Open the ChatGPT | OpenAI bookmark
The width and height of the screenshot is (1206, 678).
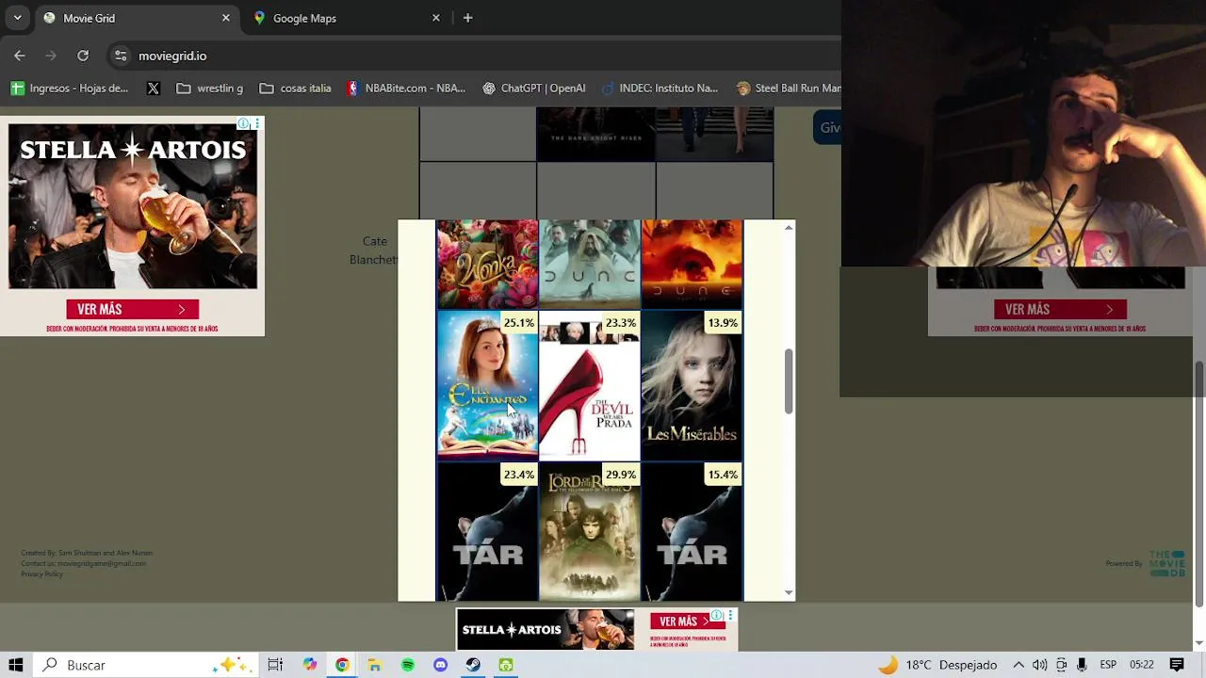pos(534,88)
